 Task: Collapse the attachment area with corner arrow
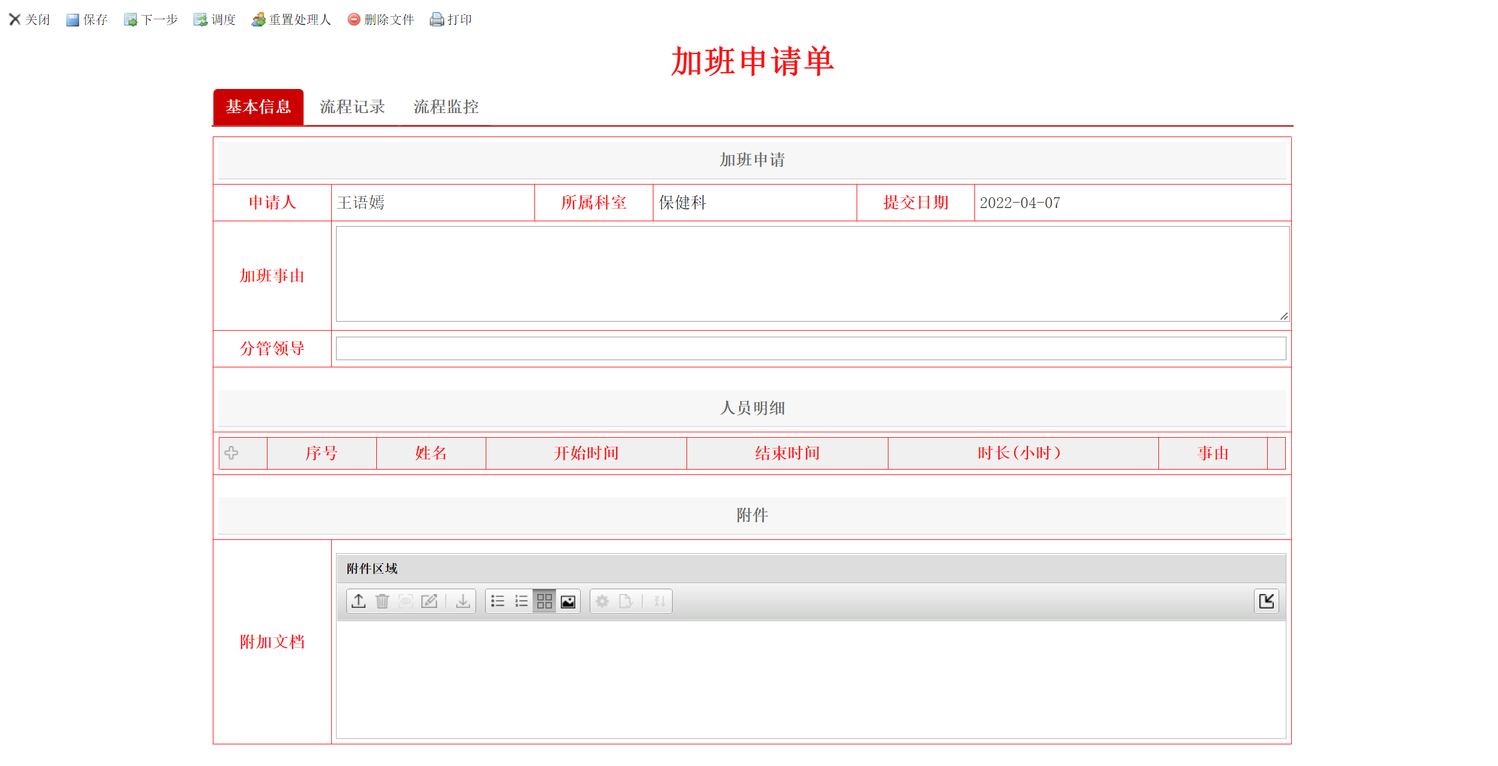(x=1267, y=601)
